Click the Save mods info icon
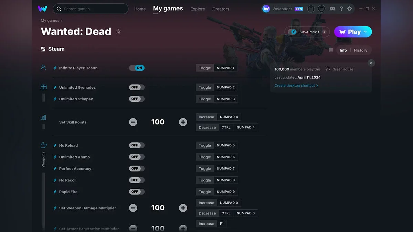The image size is (413, 232). pos(324,32)
